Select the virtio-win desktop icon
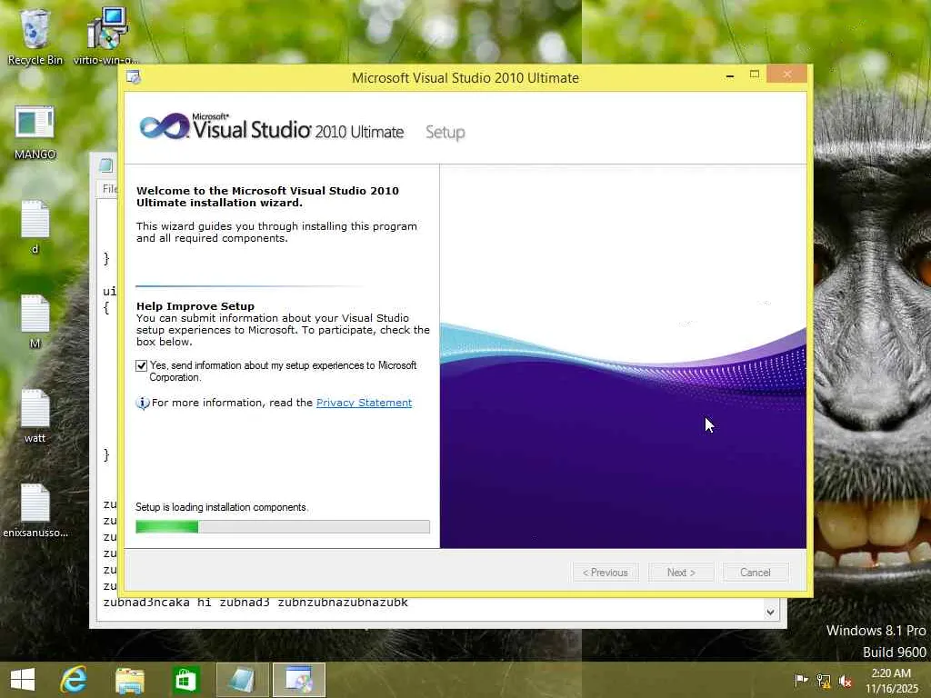931x698 pixels. (106, 35)
